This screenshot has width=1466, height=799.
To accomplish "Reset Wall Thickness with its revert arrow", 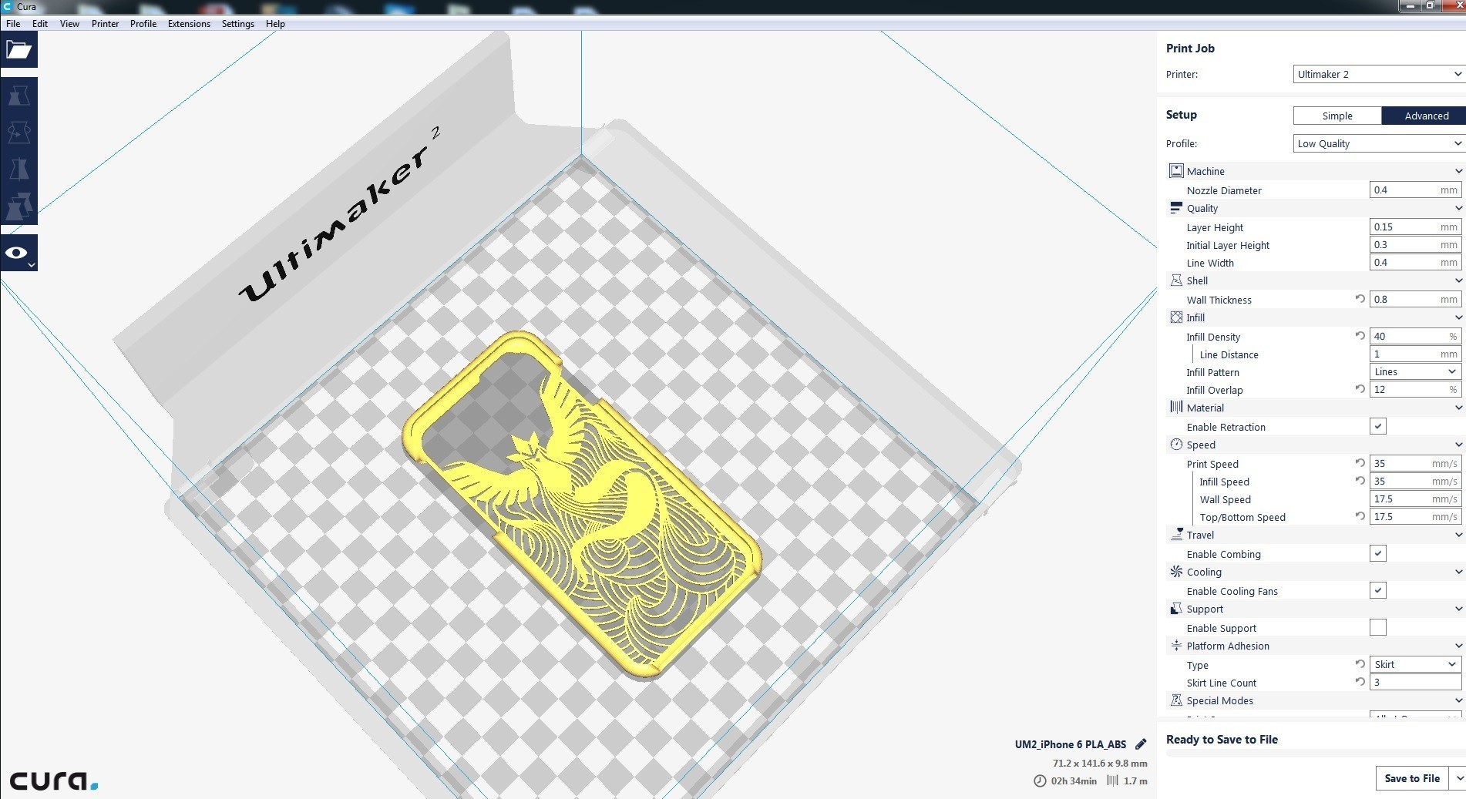I will [x=1360, y=299].
